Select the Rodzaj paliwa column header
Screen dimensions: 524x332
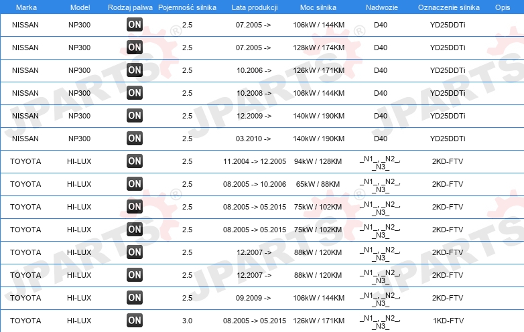point(130,7)
